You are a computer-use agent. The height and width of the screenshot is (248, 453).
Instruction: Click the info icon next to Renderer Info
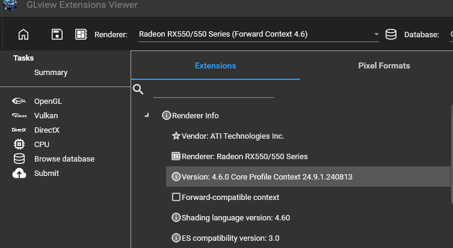click(167, 115)
